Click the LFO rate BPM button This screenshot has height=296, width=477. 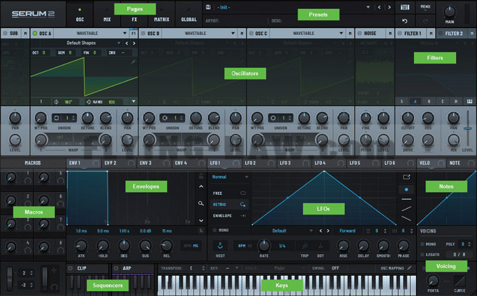point(242,246)
